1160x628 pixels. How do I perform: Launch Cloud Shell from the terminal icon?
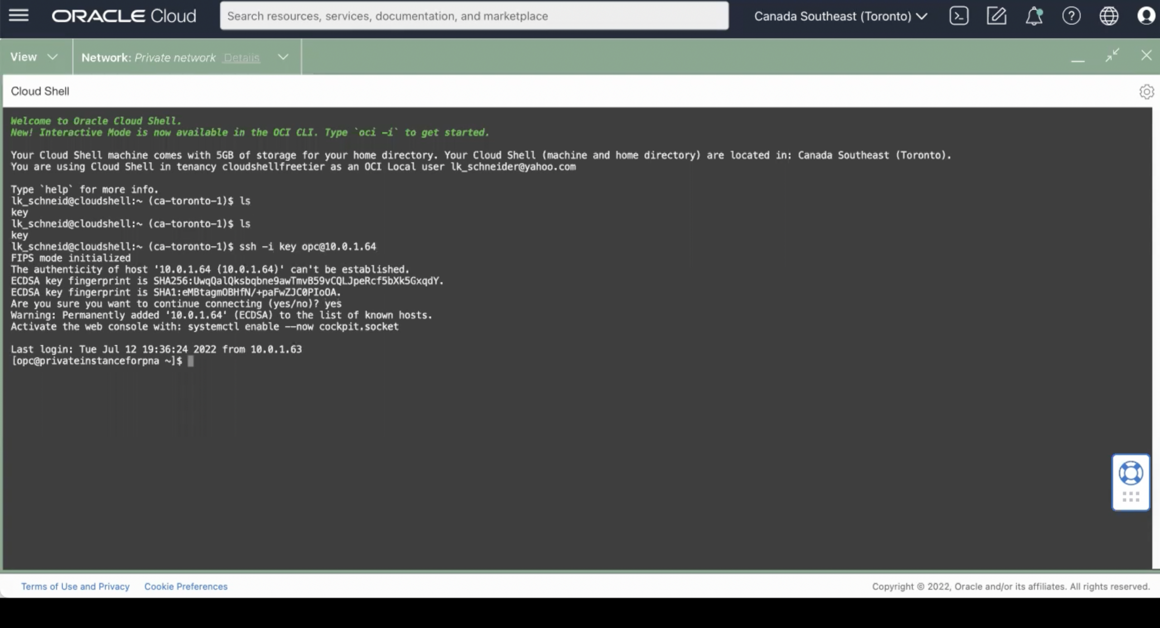point(958,15)
